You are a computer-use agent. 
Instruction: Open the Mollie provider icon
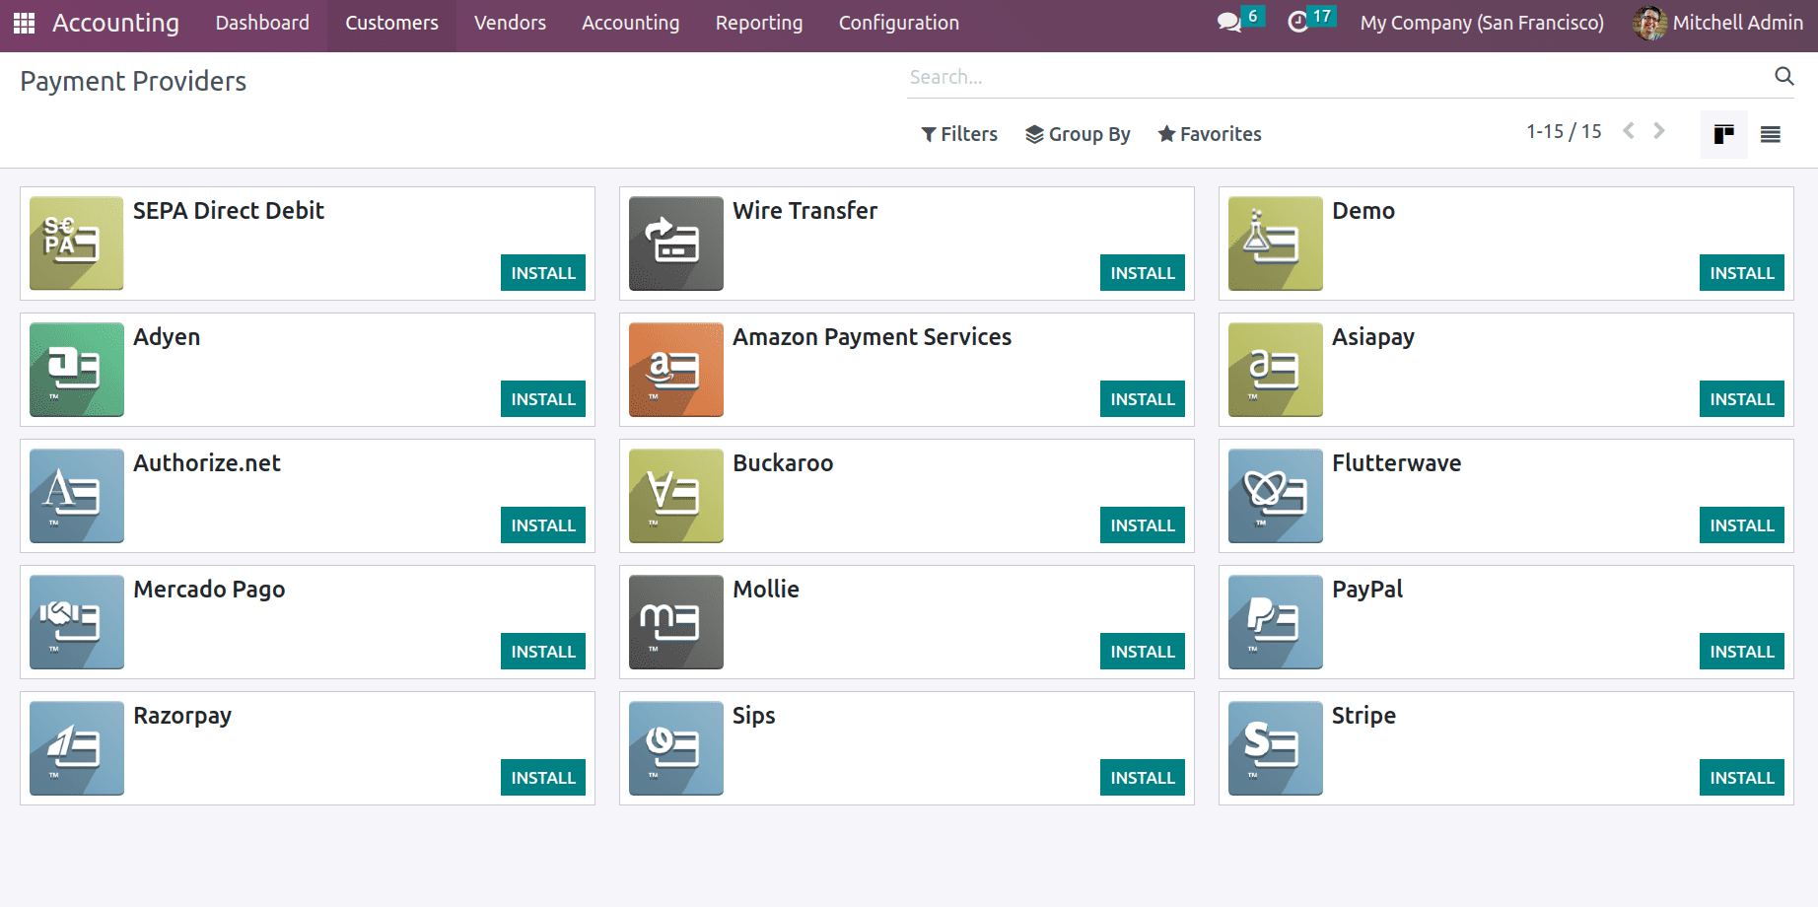[x=675, y=622]
